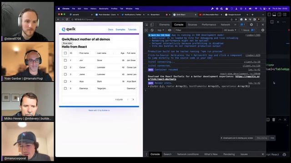Click the '1 Issue' counter in console toolbar
Viewport: 291px width, 163px height.
[x=249, y=30]
